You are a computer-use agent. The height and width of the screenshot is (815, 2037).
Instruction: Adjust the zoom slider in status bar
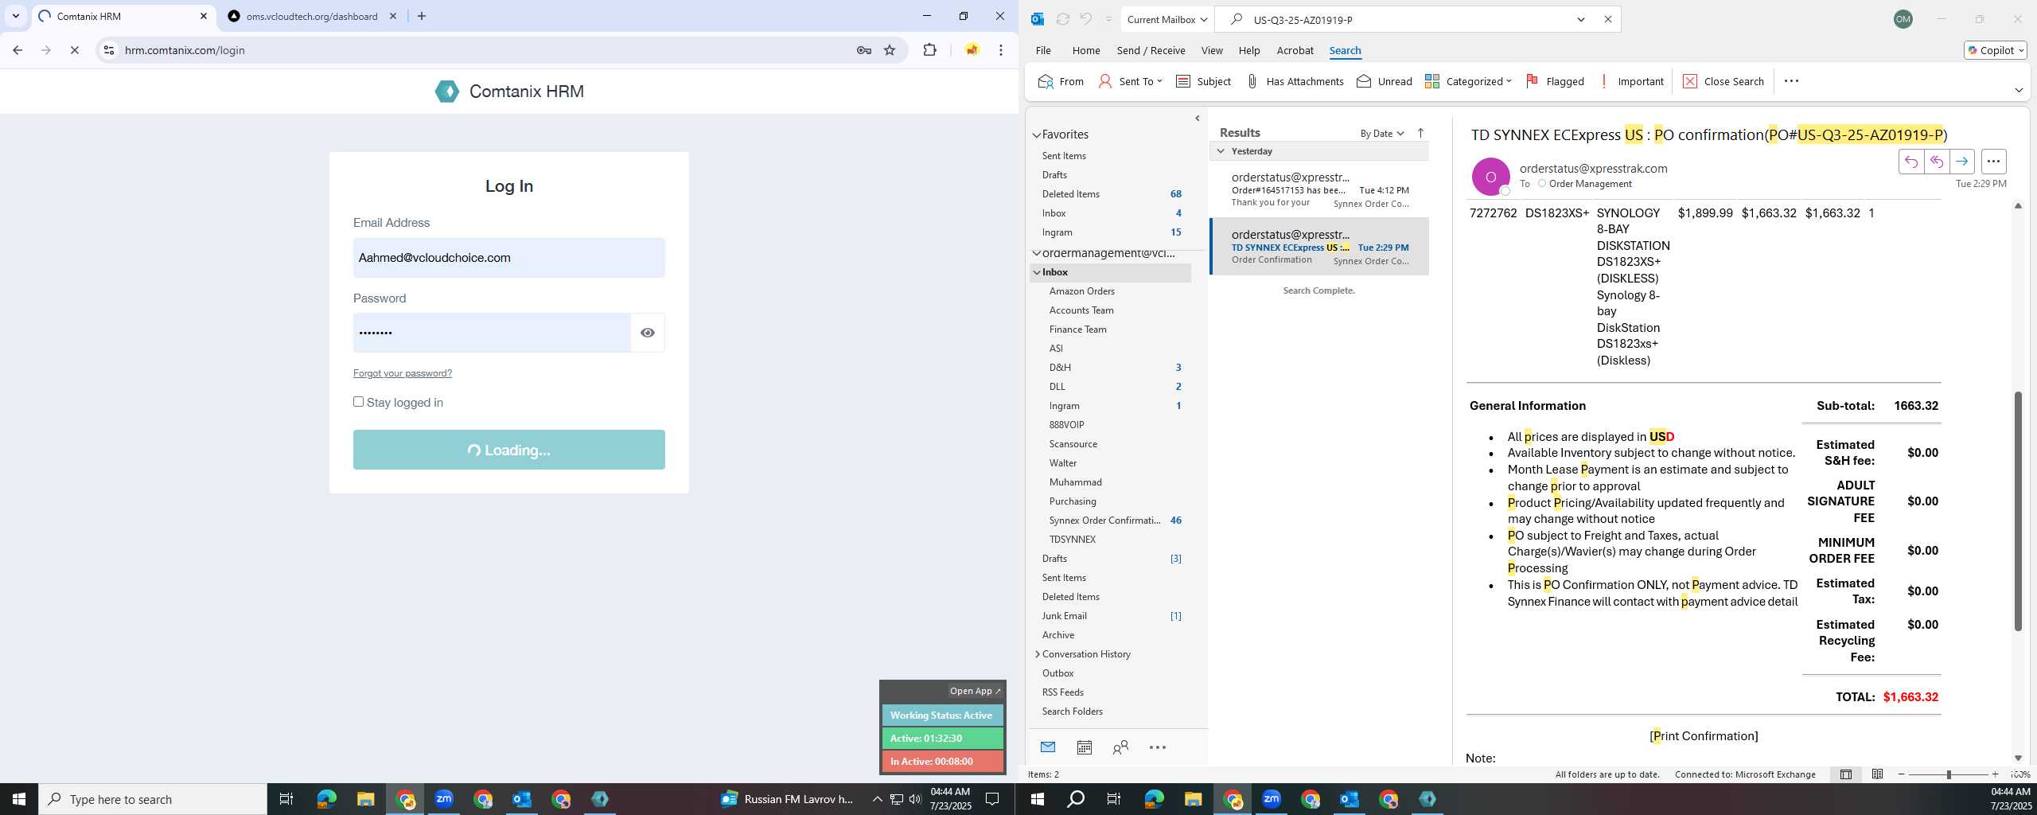(1948, 774)
